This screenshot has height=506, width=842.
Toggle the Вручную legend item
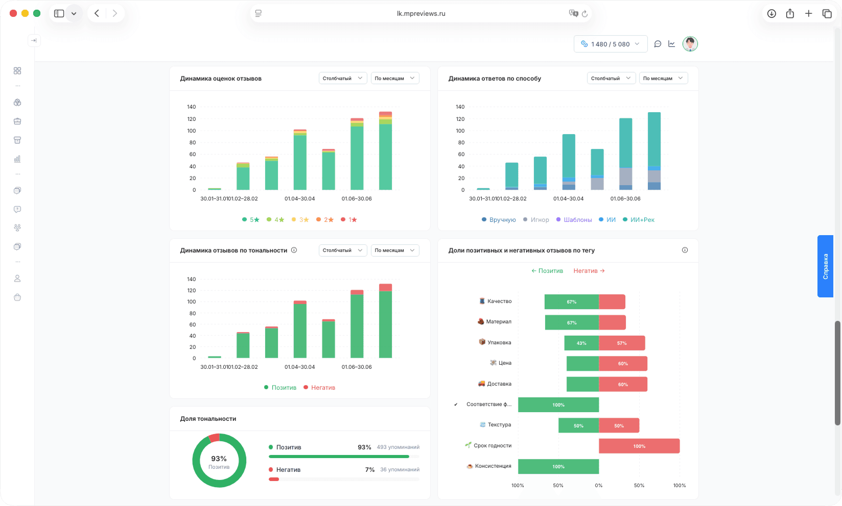pyautogui.click(x=499, y=220)
